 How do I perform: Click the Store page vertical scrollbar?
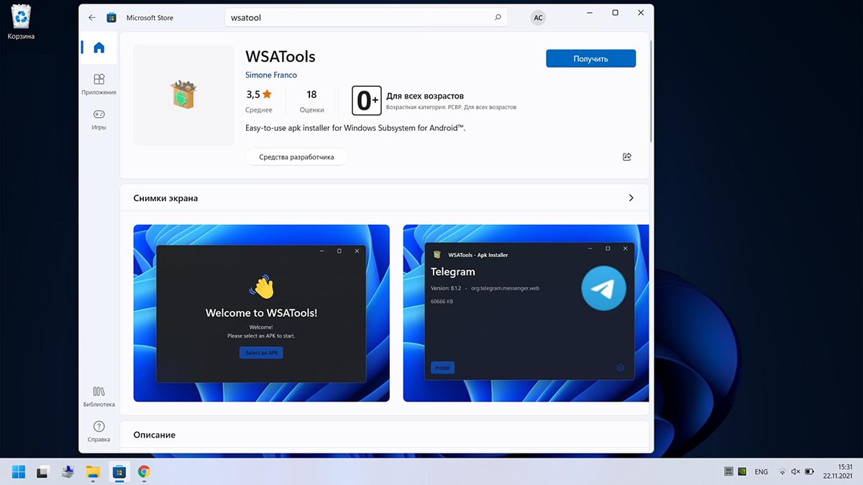652,90
